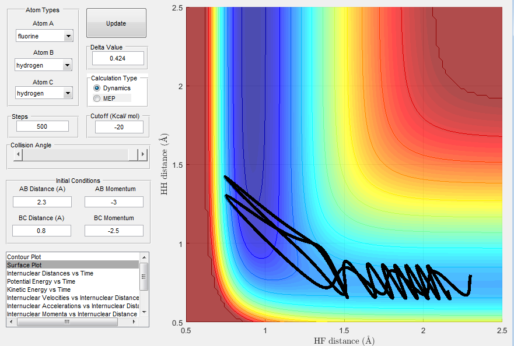Click plot list vertical scrollbar thumb
The image size is (514, 346).
144,276
